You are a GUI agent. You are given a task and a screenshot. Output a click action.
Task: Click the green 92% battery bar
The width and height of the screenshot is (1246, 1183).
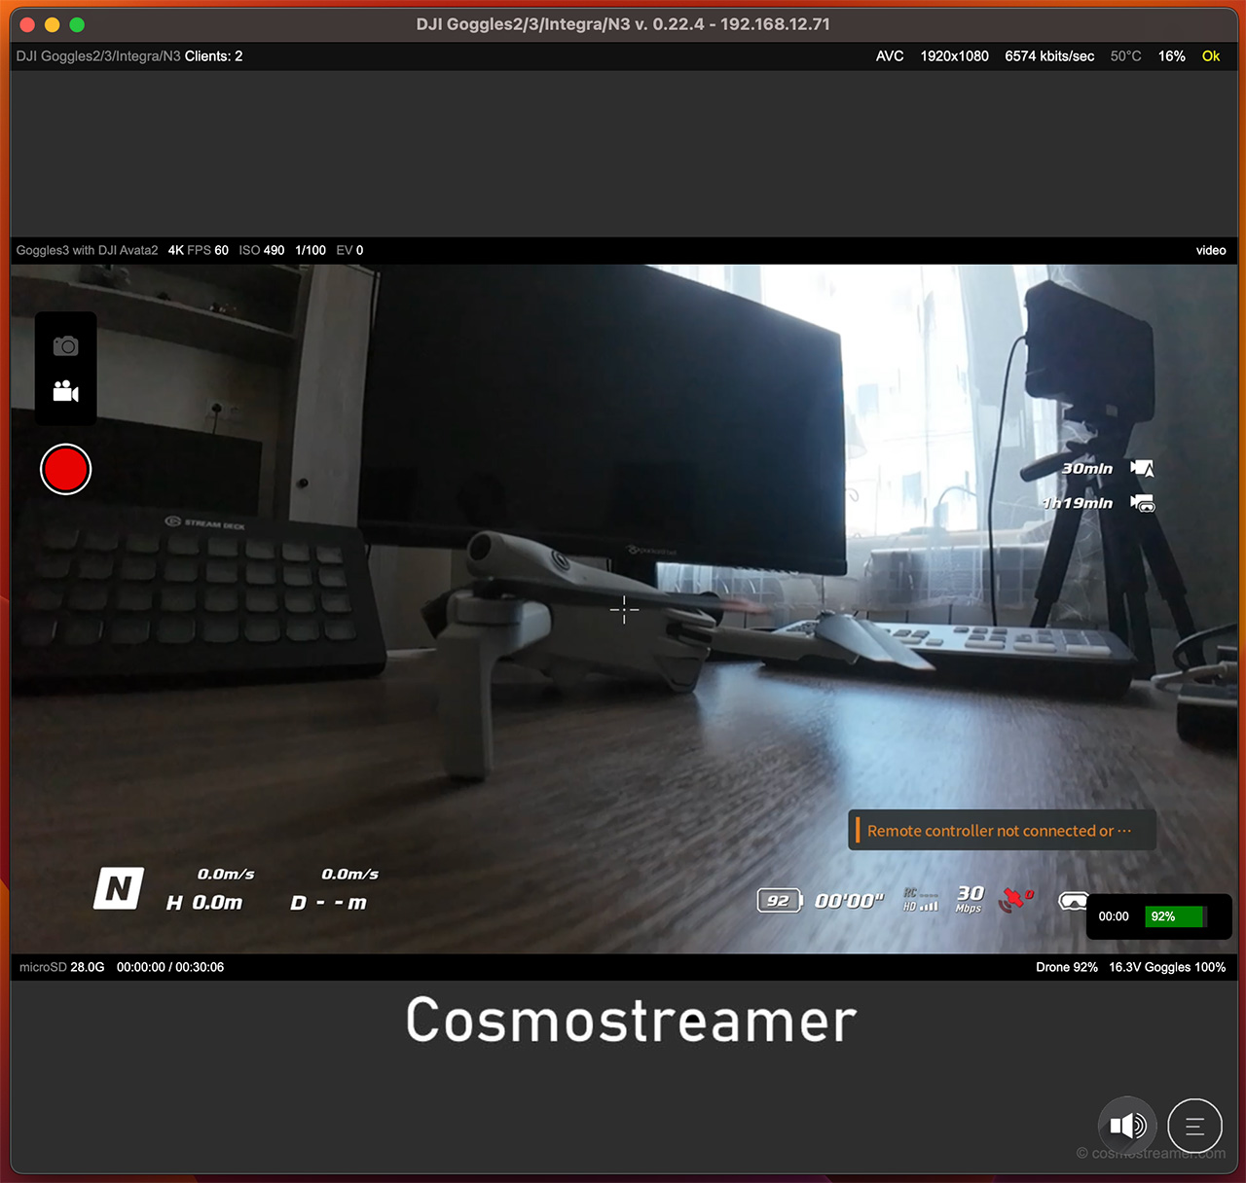pyautogui.click(x=1176, y=916)
